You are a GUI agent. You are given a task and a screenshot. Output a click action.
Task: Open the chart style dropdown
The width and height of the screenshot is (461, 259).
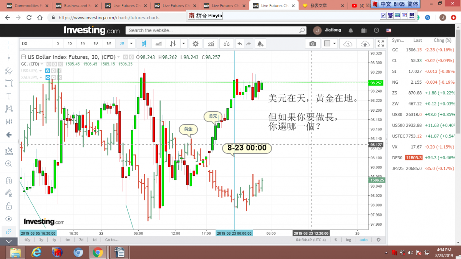click(x=183, y=43)
